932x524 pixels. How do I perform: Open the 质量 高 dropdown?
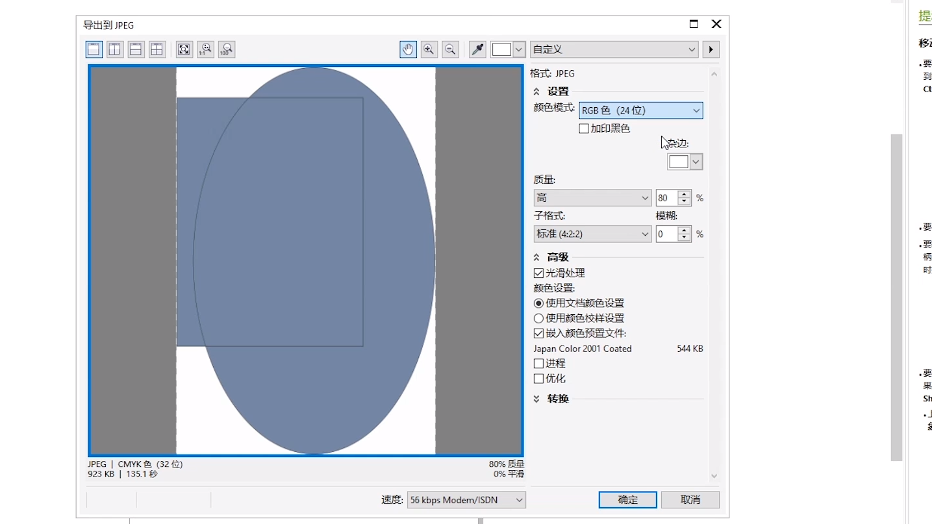click(592, 197)
